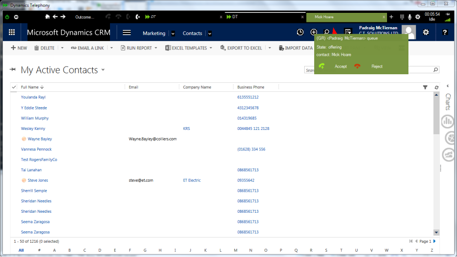Sort by the Company Name column header
The height and width of the screenshot is (257, 457).
pos(197,87)
